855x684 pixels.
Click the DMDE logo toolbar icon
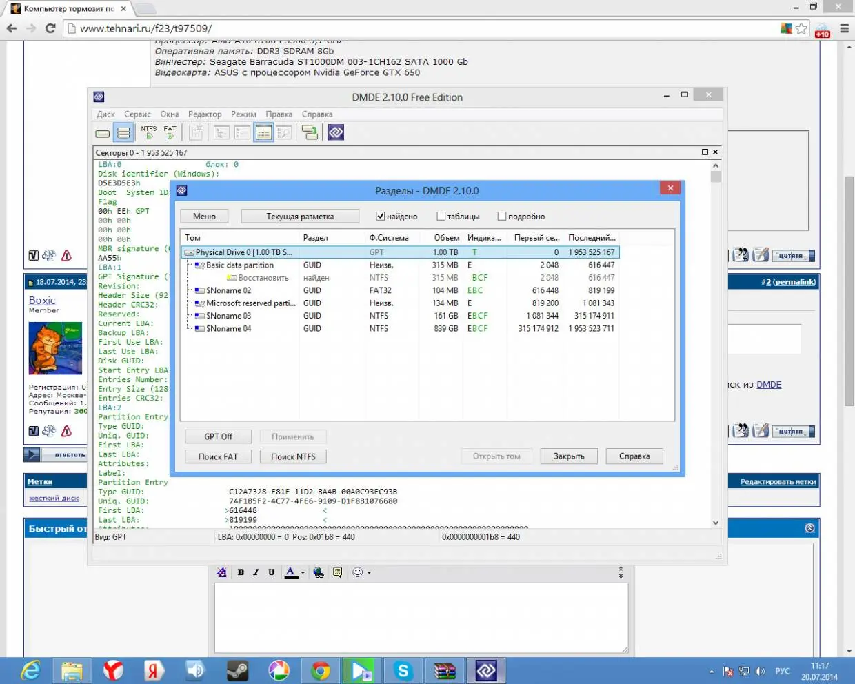pyautogui.click(x=336, y=132)
